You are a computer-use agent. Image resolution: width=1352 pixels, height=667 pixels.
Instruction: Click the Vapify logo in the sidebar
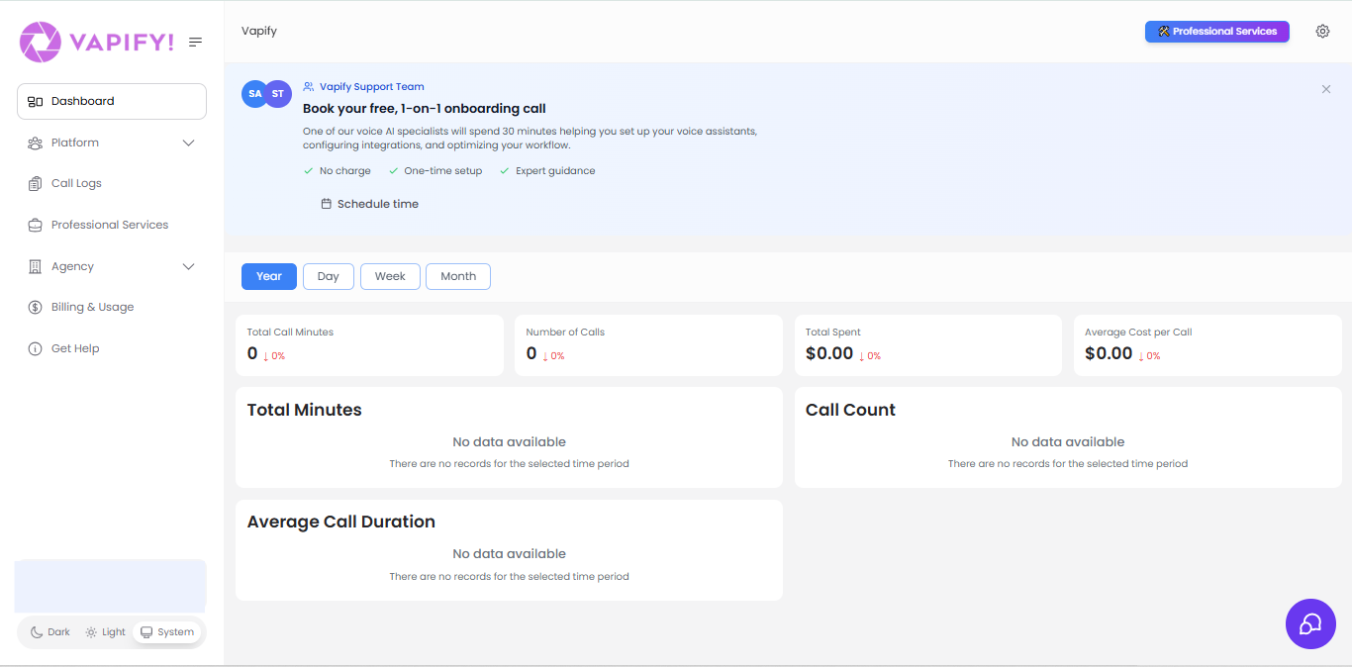(x=97, y=42)
